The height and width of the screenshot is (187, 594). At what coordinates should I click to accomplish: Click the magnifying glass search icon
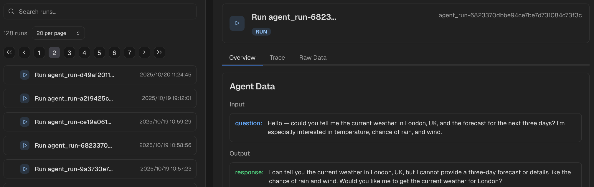11,11
